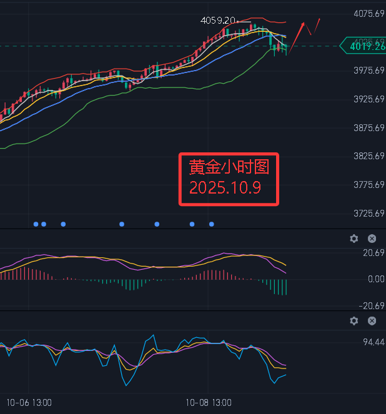Click the 20.69 MACD axis value

(x=374, y=253)
